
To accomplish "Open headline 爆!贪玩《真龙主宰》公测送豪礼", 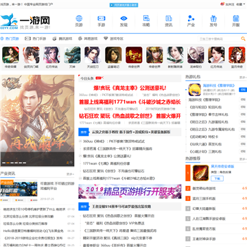I will 130,88.
